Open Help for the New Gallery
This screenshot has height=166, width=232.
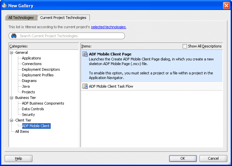coord(19,158)
